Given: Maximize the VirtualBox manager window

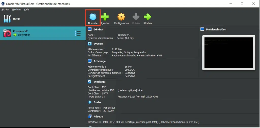Looking at the screenshot, I should pos(242,4).
